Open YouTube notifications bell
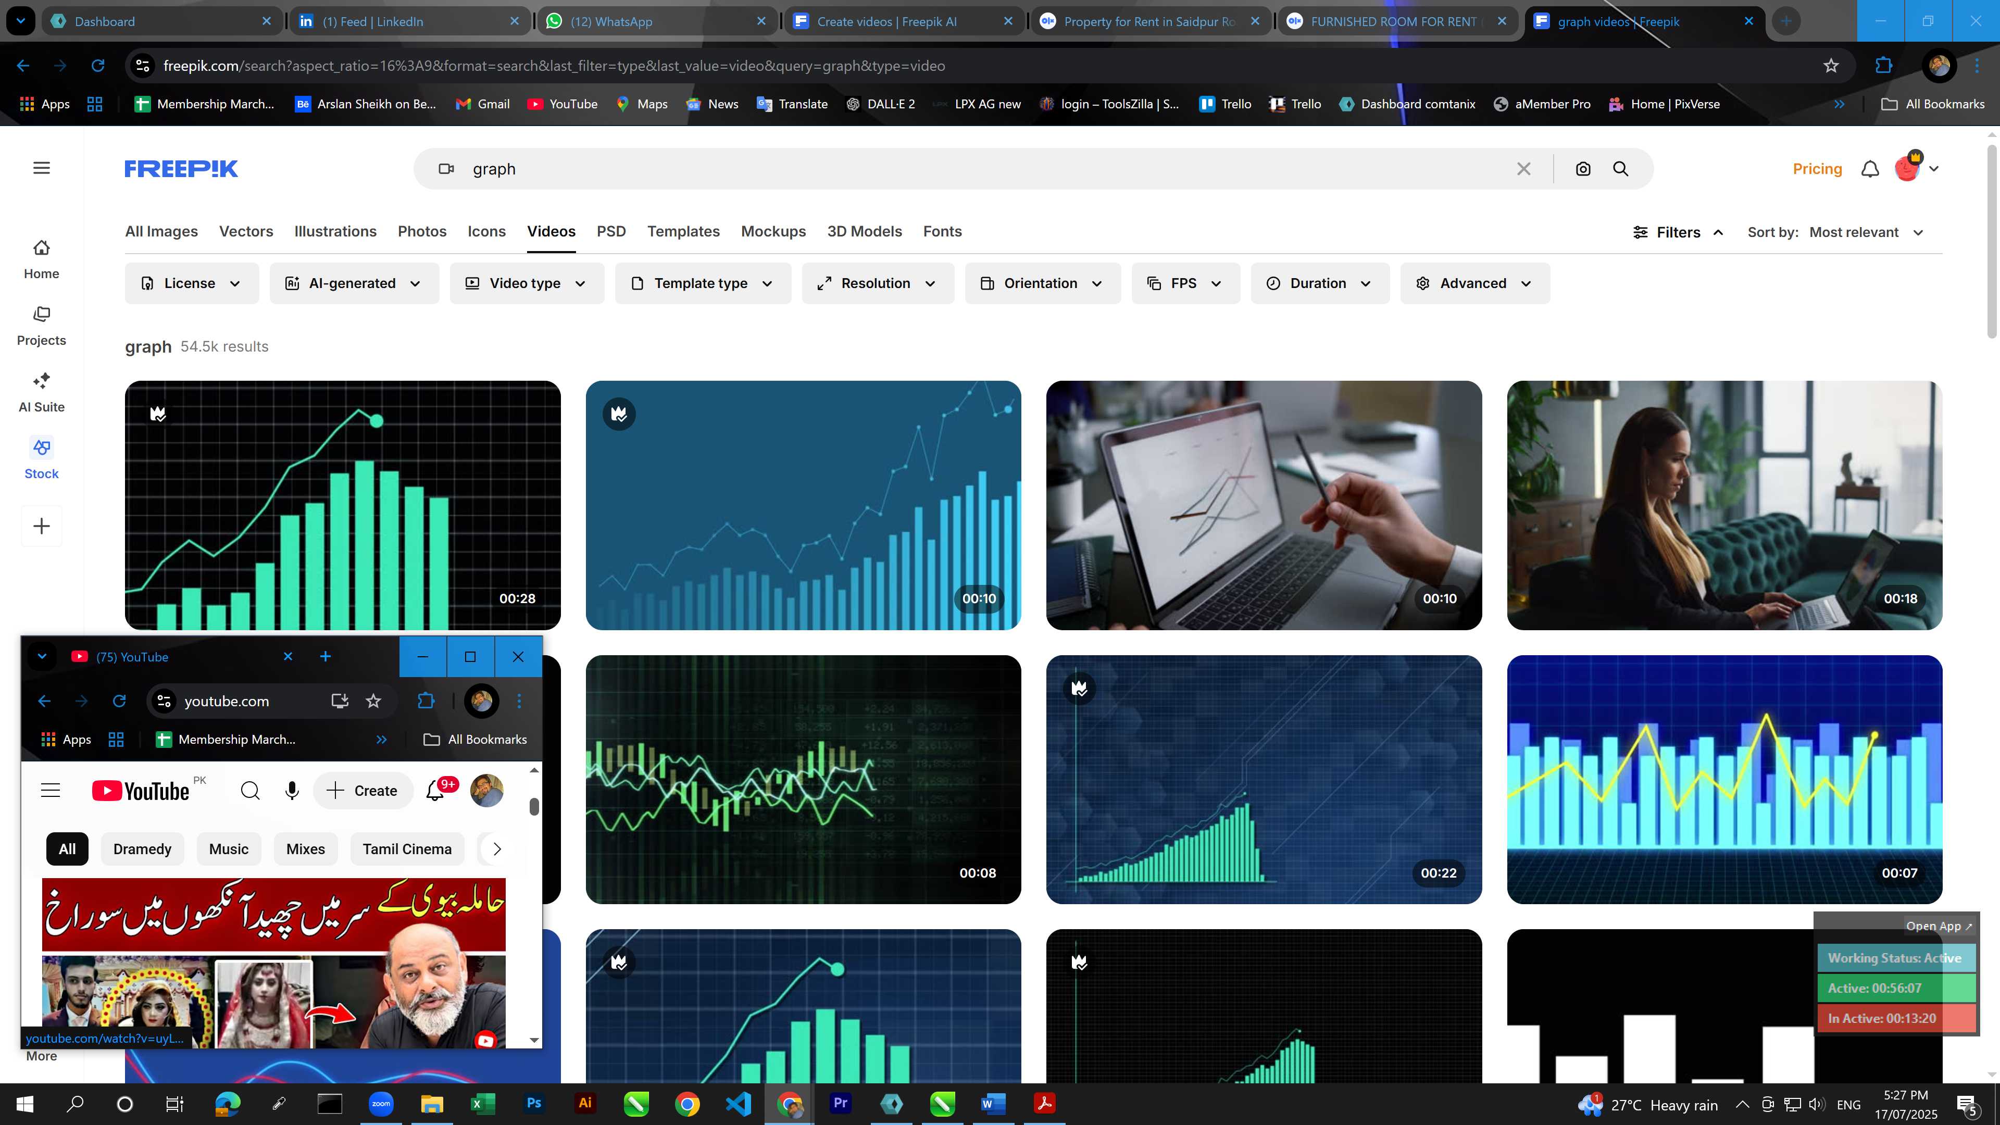Screen dimensions: 2000x1125 [x=436, y=791]
